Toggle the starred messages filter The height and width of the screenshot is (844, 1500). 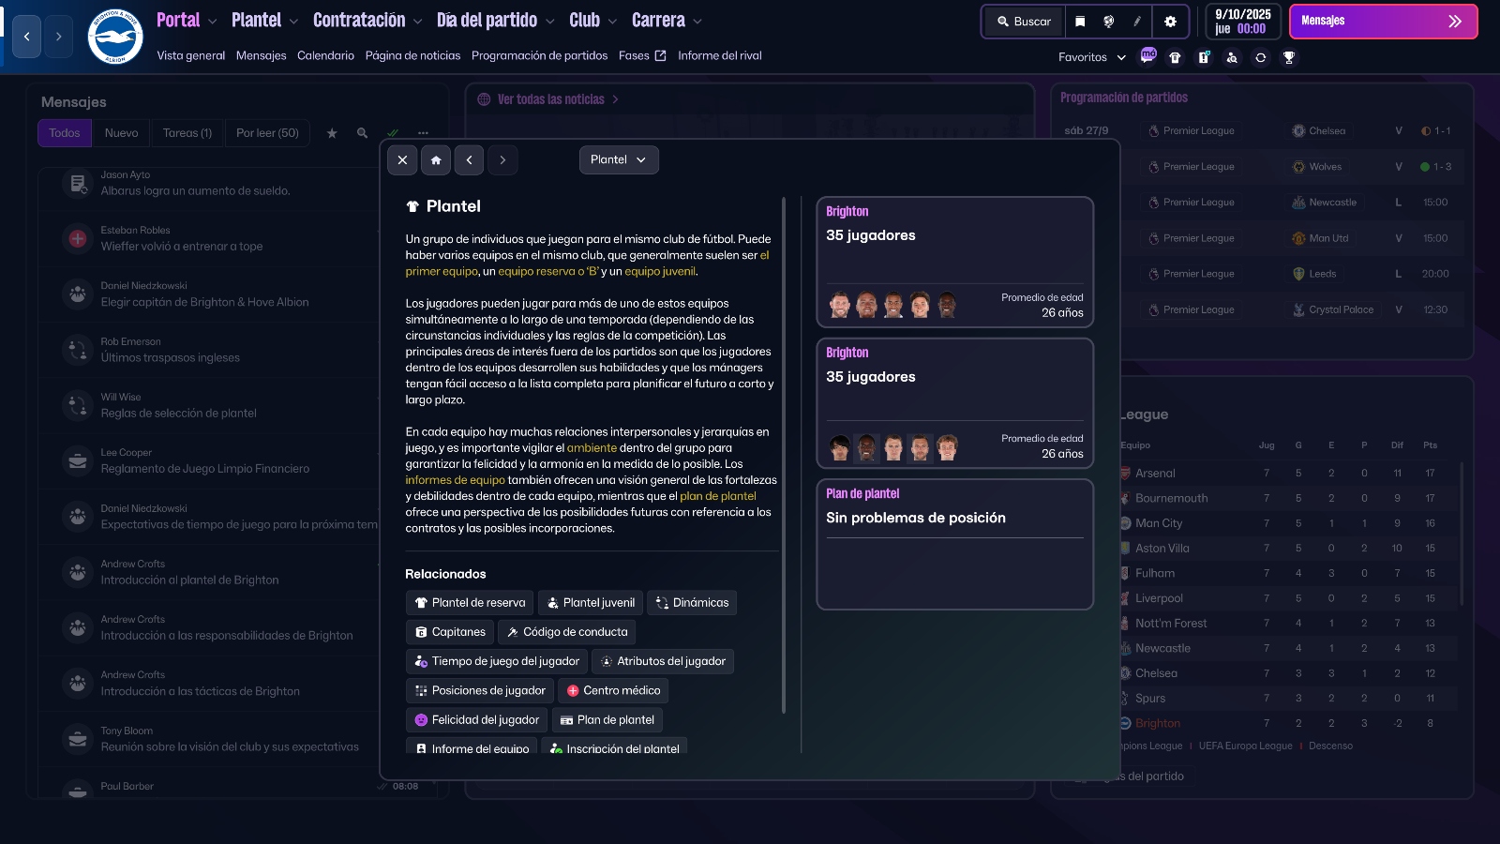click(331, 133)
